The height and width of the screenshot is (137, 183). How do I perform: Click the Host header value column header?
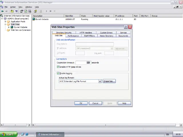[x=103, y=16]
